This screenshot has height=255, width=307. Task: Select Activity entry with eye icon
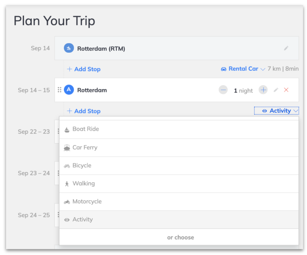pos(179,220)
